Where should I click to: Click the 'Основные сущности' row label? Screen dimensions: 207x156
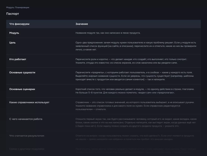click(22, 72)
